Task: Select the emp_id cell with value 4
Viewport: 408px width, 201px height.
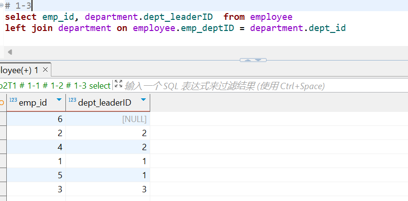Action: pyautogui.click(x=36, y=147)
